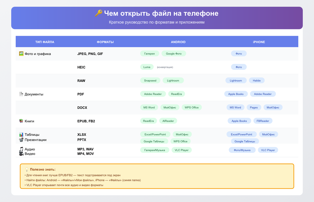Click the ФОРМАТЫ column header
Screen dimensions: 314x202
tap(105, 42)
